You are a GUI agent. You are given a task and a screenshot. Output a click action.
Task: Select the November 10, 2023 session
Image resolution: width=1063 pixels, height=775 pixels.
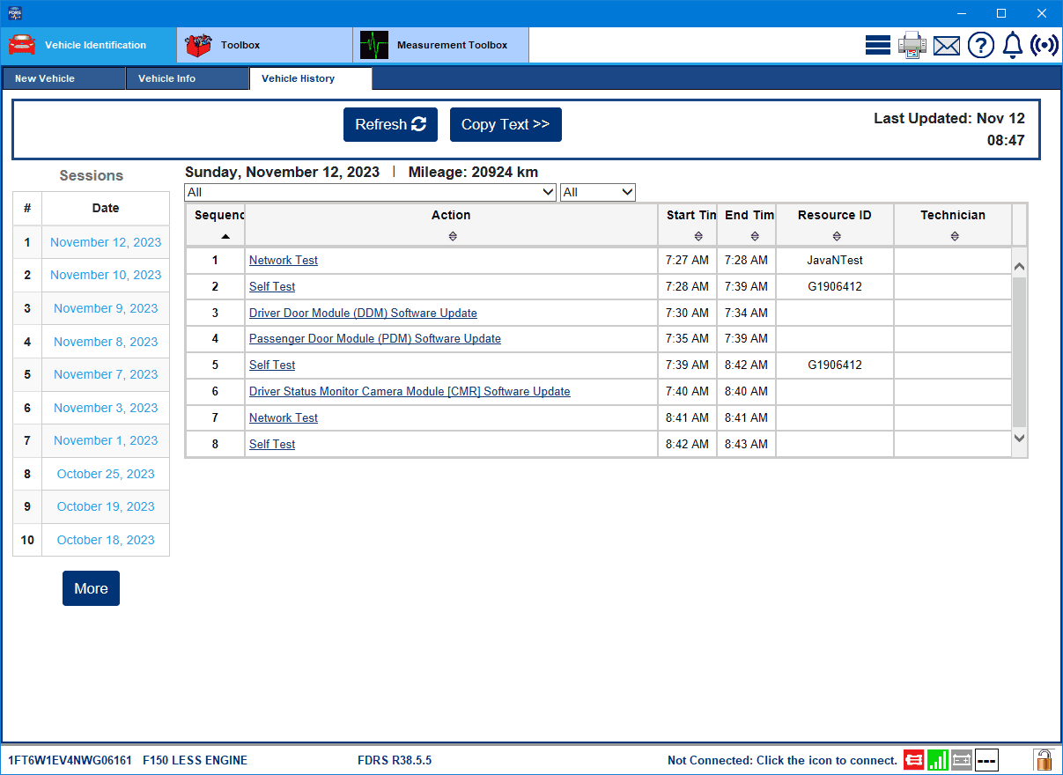[x=106, y=275]
